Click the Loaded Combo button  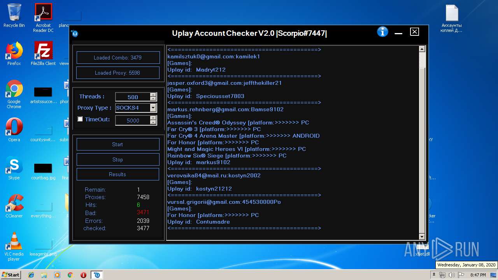tap(118, 58)
